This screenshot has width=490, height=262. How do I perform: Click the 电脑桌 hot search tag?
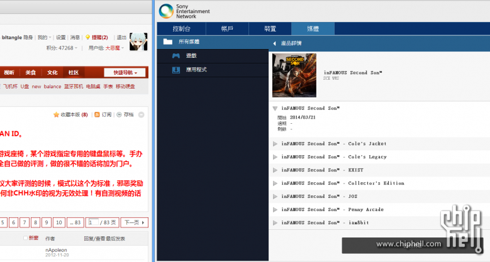(x=93, y=87)
